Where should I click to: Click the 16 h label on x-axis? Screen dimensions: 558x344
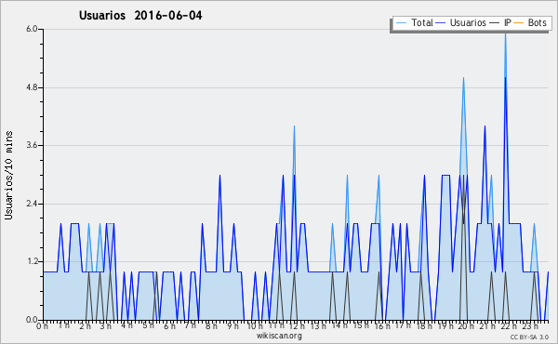(382, 325)
